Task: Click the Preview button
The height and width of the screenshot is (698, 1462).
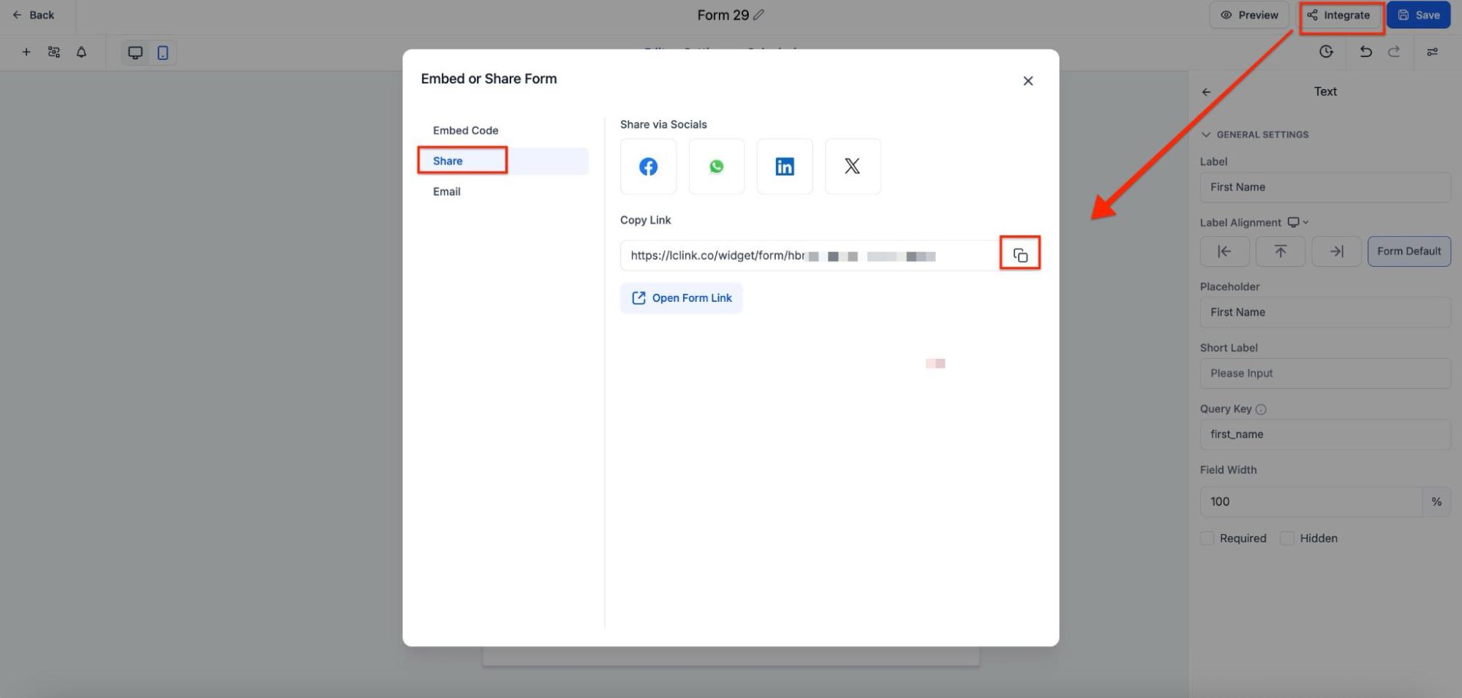Action: (x=1249, y=15)
